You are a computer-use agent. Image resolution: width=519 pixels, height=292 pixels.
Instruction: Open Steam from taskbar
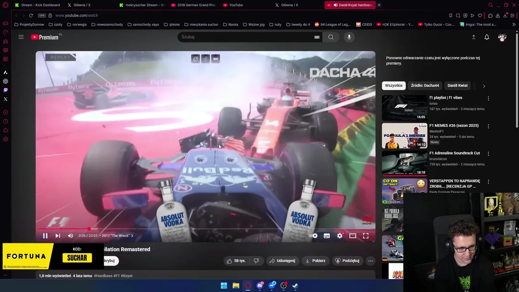click(x=295, y=286)
